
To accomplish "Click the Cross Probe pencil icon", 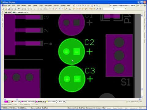I will (x=66, y=9).
